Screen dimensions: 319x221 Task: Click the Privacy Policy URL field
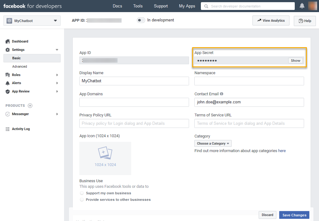pyautogui.click(x=134, y=123)
